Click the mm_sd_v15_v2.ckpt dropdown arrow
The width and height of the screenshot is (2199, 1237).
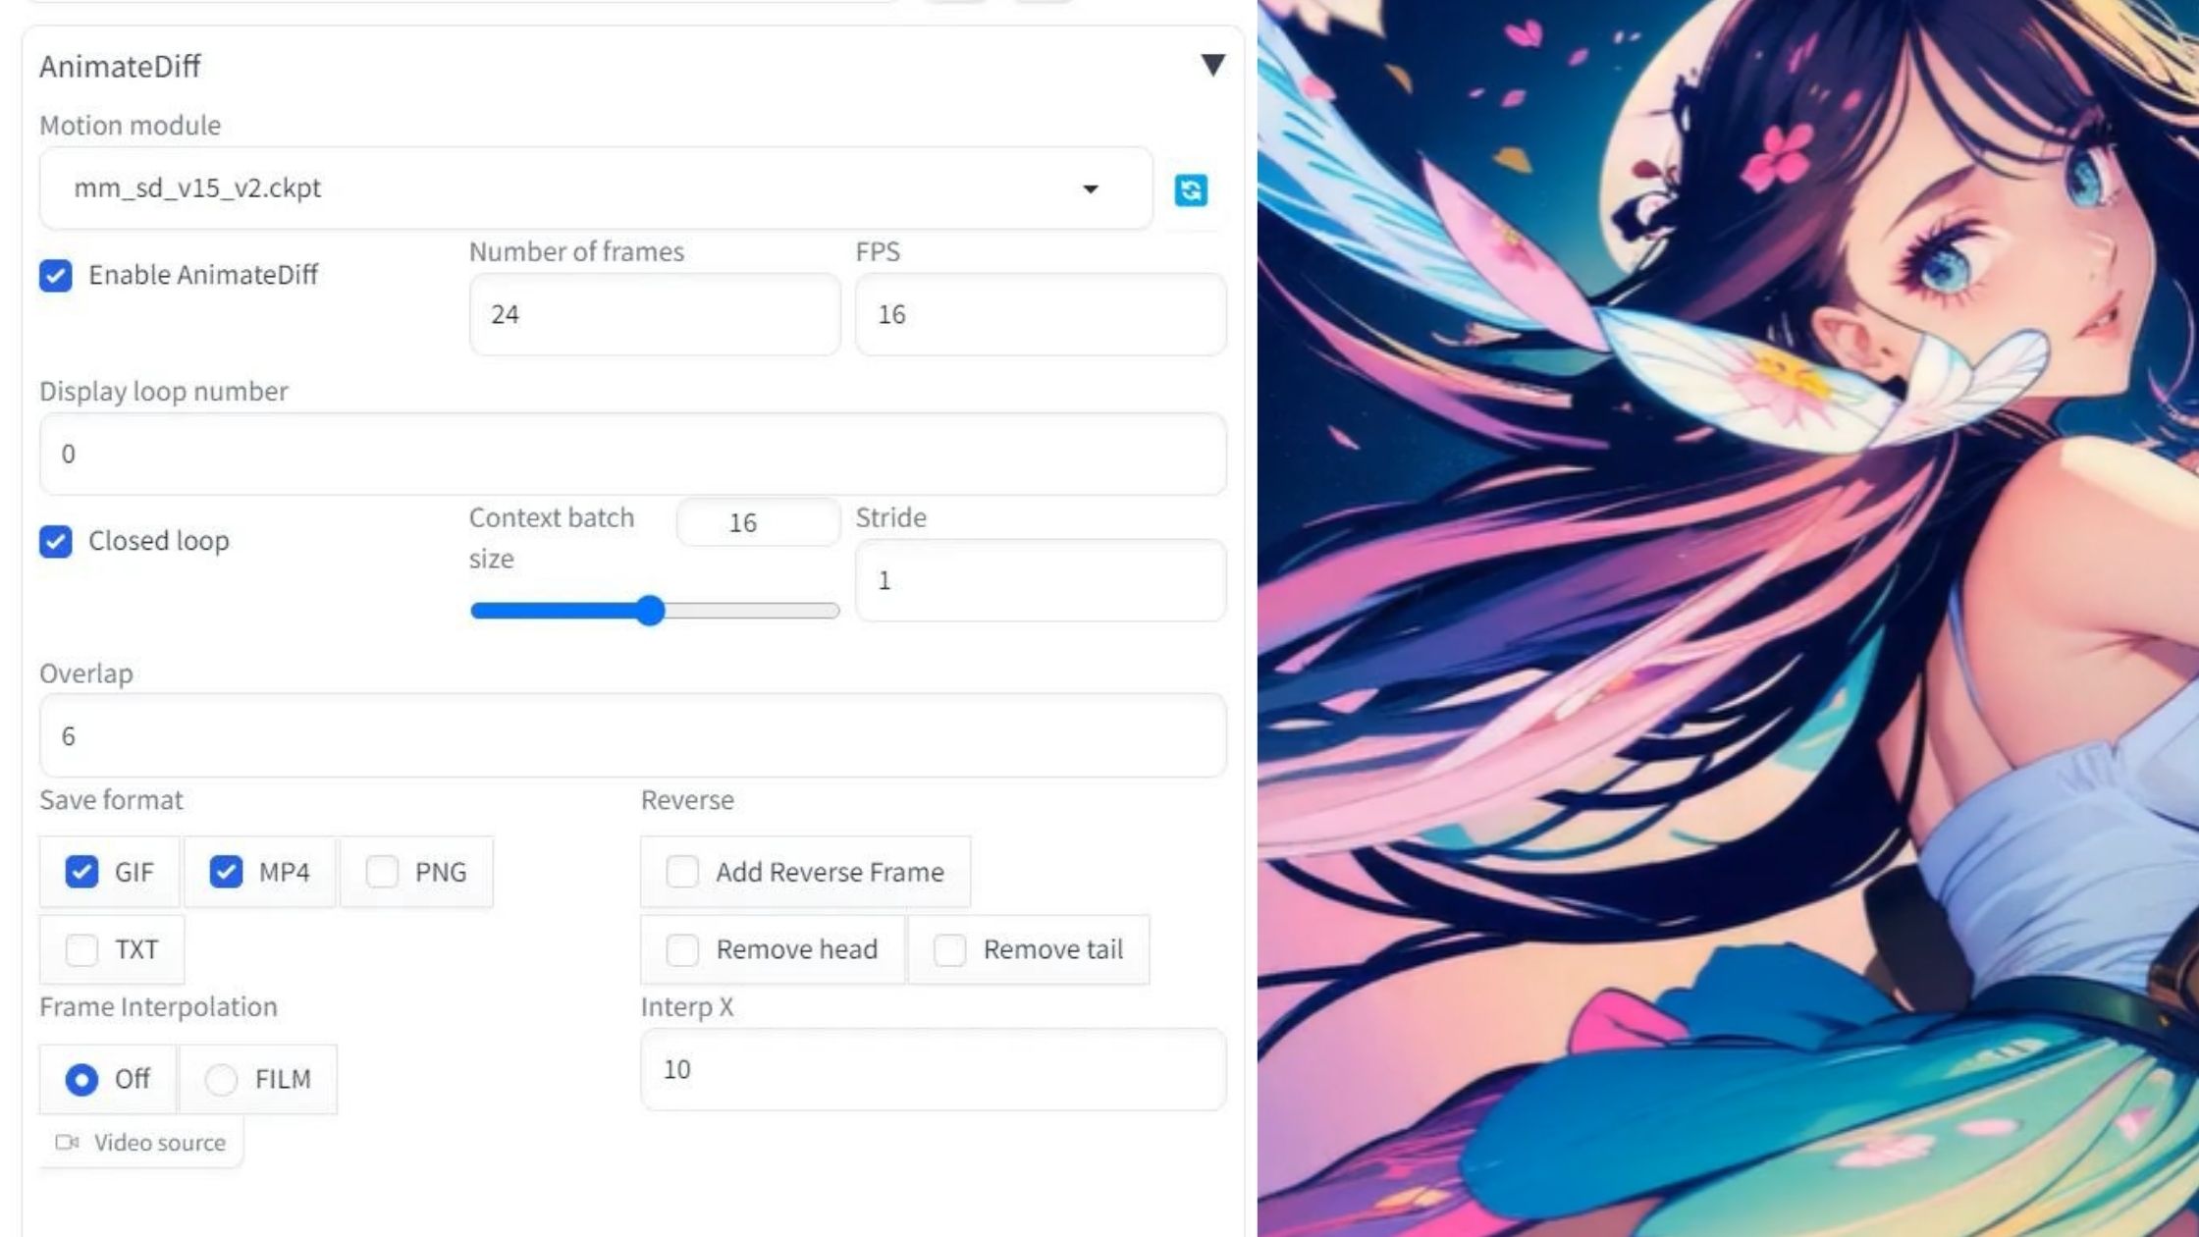pyautogui.click(x=1090, y=188)
